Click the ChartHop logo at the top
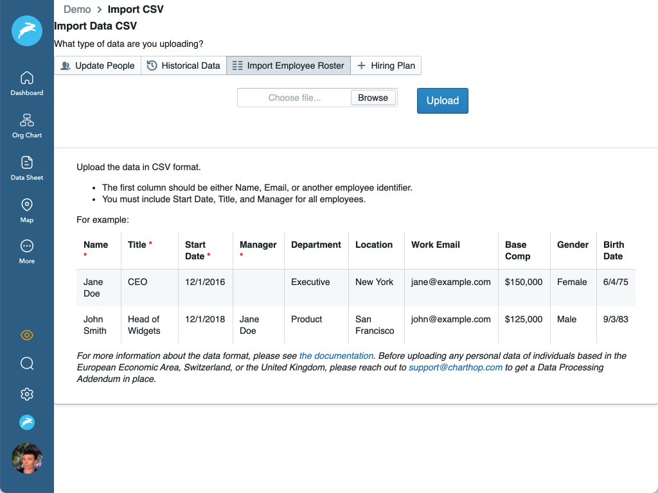The width and height of the screenshot is (658, 493). pos(26,31)
